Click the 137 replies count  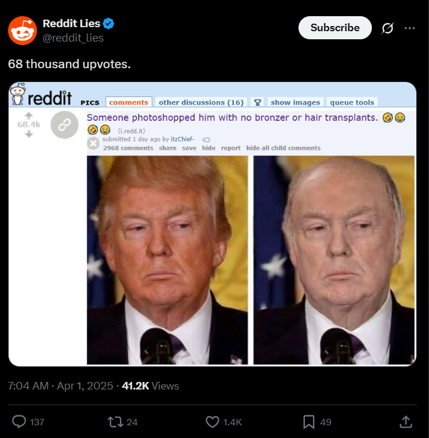click(37, 422)
